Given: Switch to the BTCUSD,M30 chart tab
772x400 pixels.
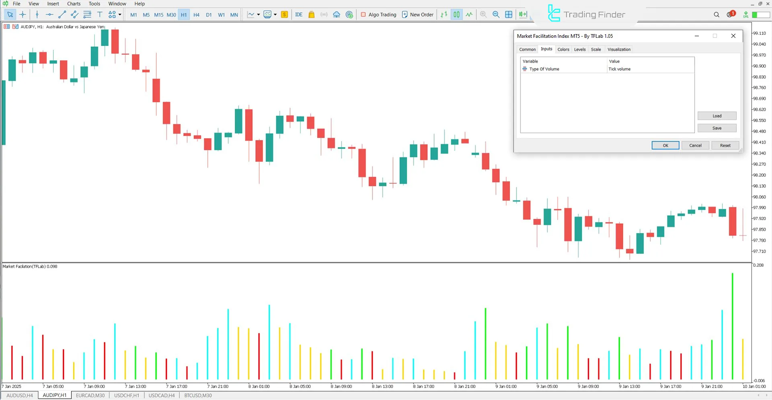Looking at the screenshot, I should (197, 395).
